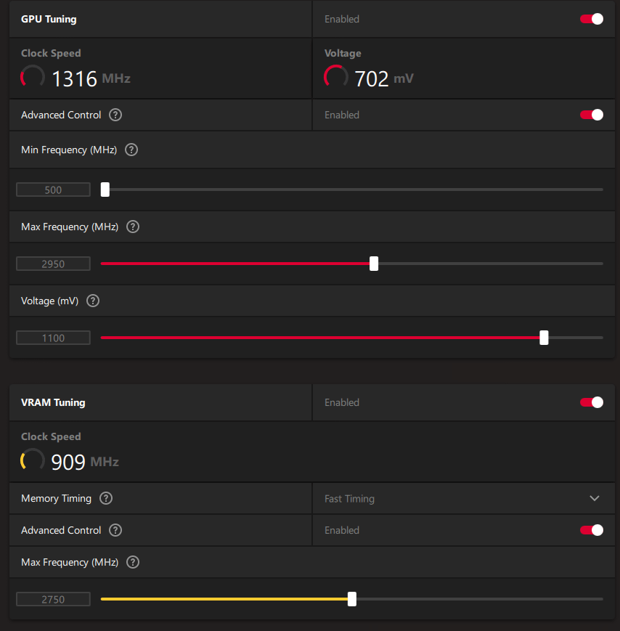Click the yellow VRAM clock speed gauge dial
This screenshot has width=620, height=631.
(x=33, y=460)
